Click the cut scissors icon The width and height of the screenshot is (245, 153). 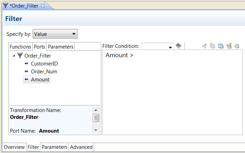[x=204, y=46]
